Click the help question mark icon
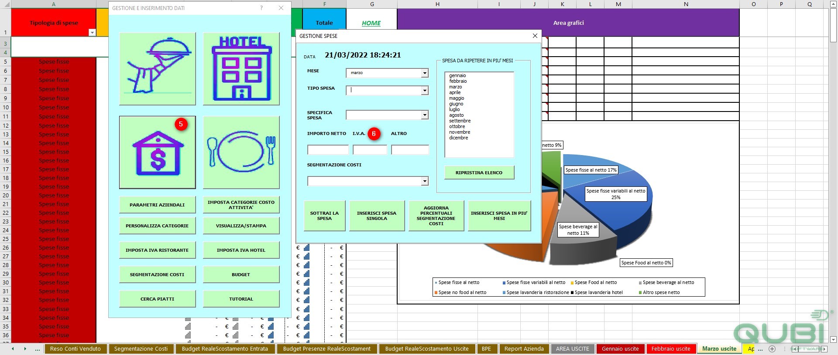The width and height of the screenshot is (838, 355). coord(261,8)
